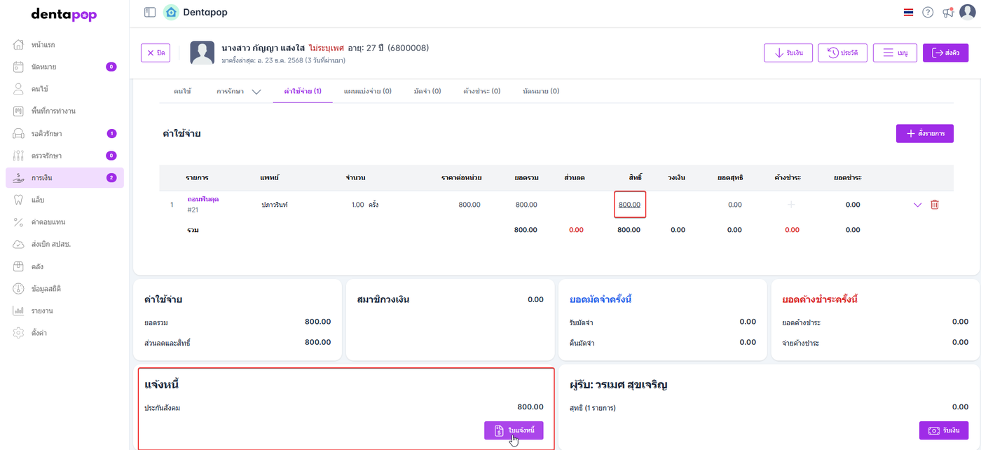Open ส่งเบิก สปสช. in the sidebar

(64, 245)
